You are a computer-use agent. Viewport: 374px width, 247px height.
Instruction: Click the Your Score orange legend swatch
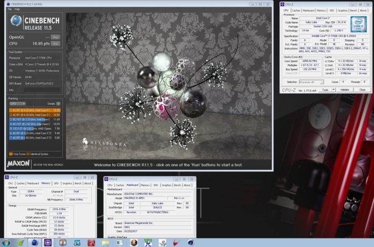click(11, 154)
